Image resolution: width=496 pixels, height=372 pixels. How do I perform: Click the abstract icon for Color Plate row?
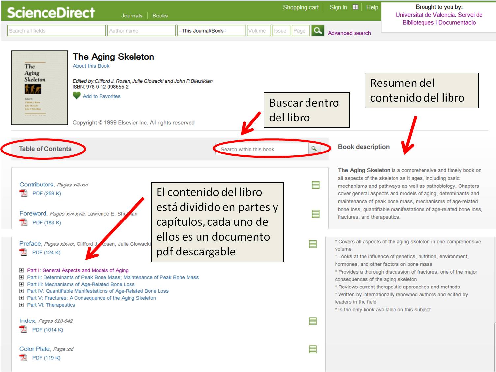[313, 349]
